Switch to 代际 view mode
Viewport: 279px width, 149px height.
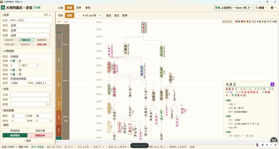tap(60, 15)
